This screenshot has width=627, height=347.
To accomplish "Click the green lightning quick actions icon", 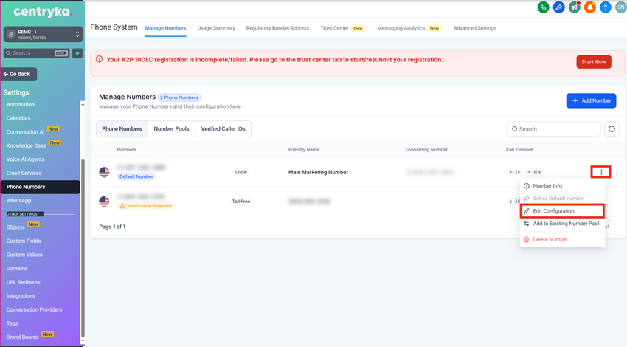I will click(x=77, y=53).
